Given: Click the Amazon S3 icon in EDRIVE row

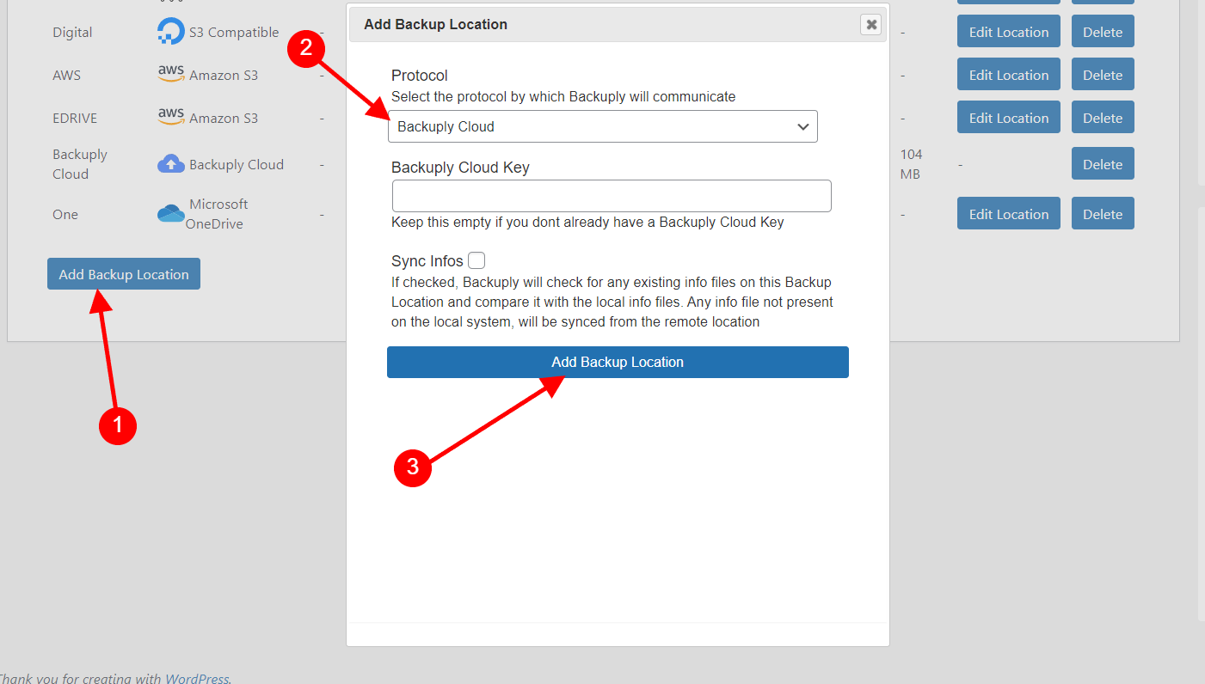Looking at the screenshot, I should [x=170, y=117].
